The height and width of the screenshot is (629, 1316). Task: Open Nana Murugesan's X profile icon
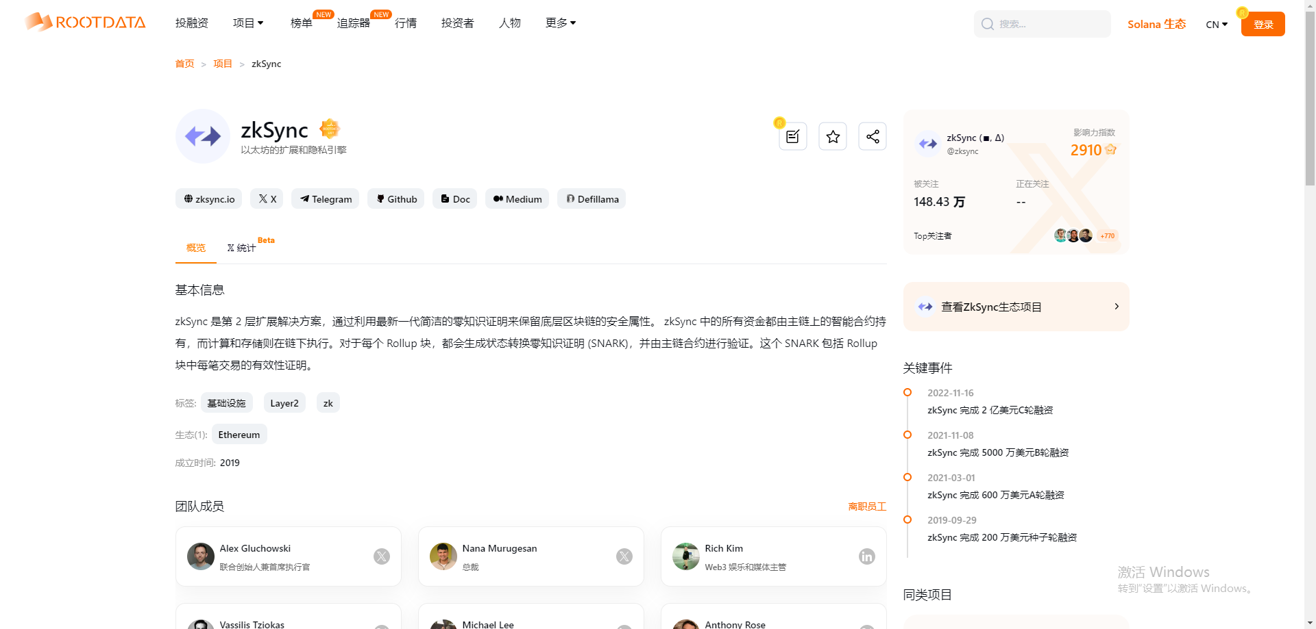pos(624,556)
